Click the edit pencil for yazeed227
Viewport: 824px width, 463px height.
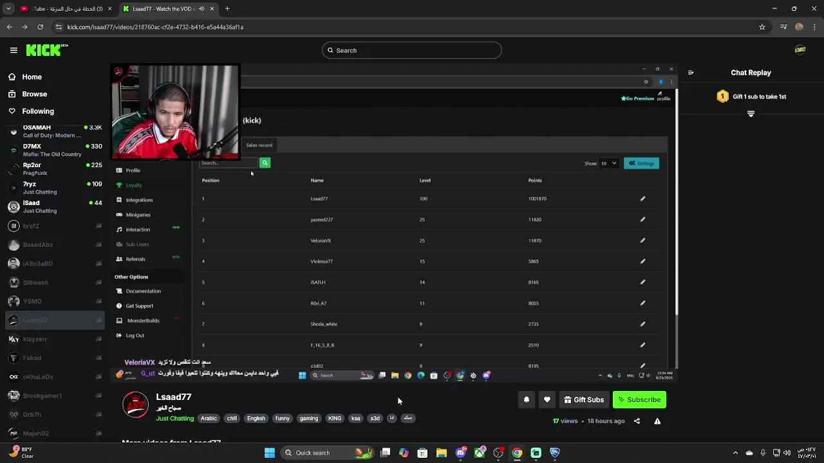point(642,220)
